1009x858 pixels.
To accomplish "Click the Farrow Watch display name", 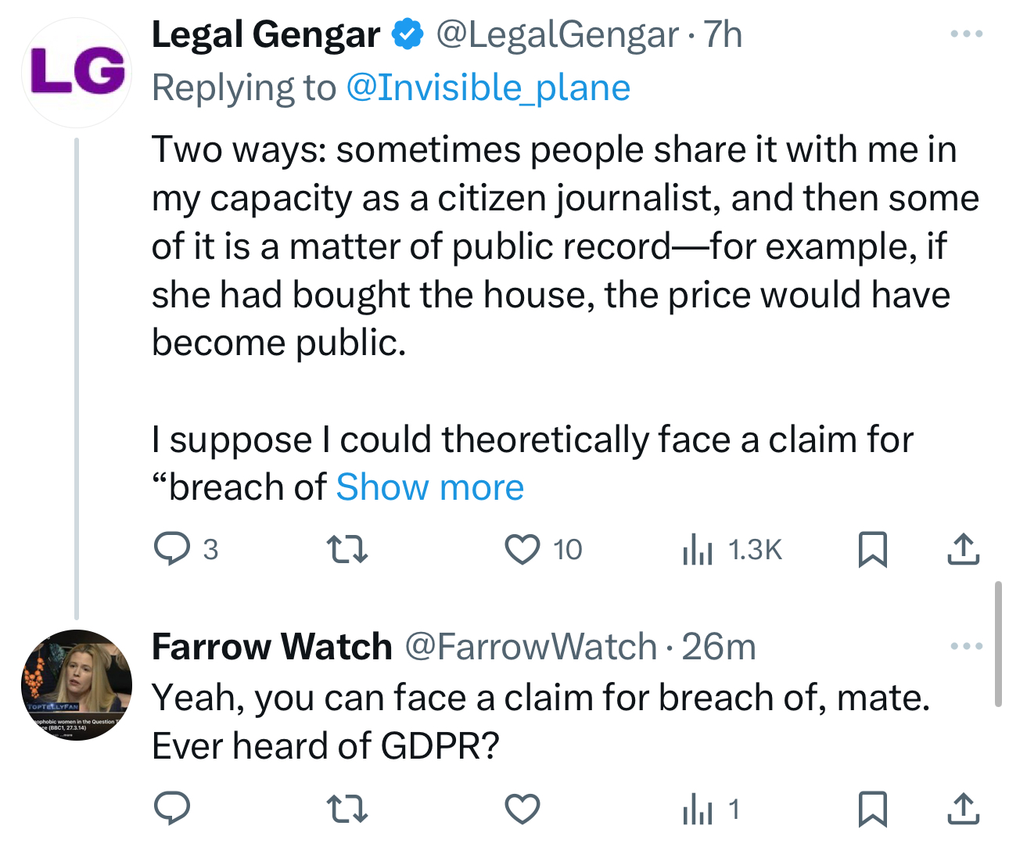I will 271,647.
